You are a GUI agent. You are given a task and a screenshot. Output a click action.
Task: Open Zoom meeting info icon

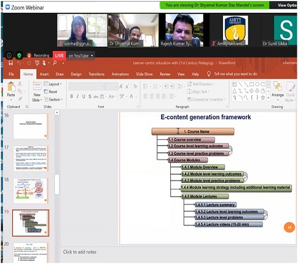pos(9,55)
